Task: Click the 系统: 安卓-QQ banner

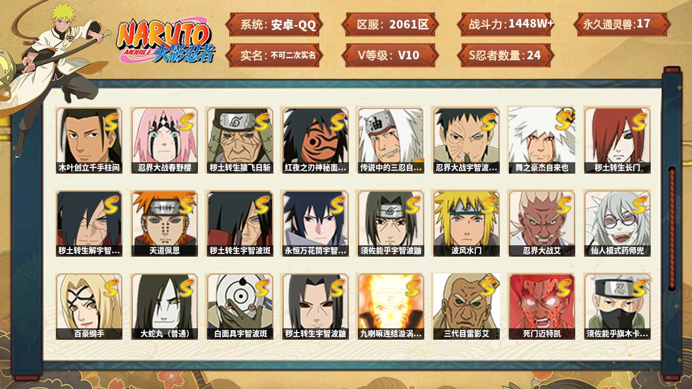Action: point(274,25)
